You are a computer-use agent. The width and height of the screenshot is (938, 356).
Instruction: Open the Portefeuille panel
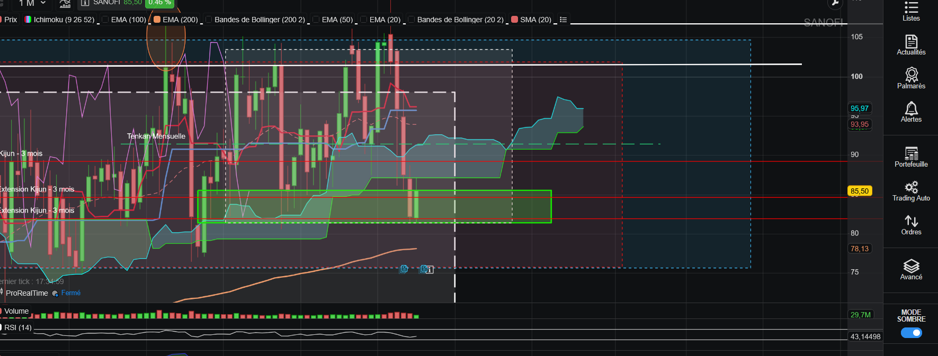pos(911,157)
